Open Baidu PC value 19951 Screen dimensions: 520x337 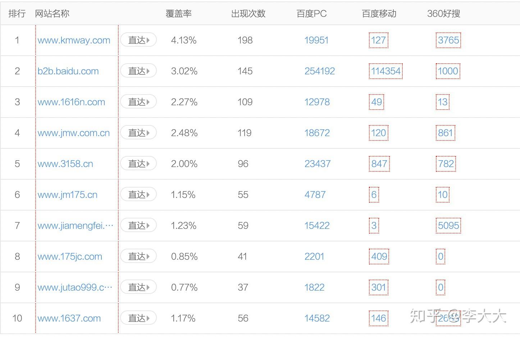click(316, 40)
